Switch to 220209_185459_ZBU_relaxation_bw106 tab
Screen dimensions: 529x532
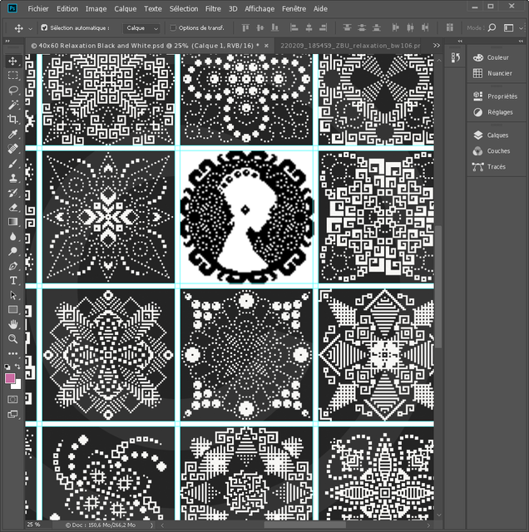click(x=350, y=46)
